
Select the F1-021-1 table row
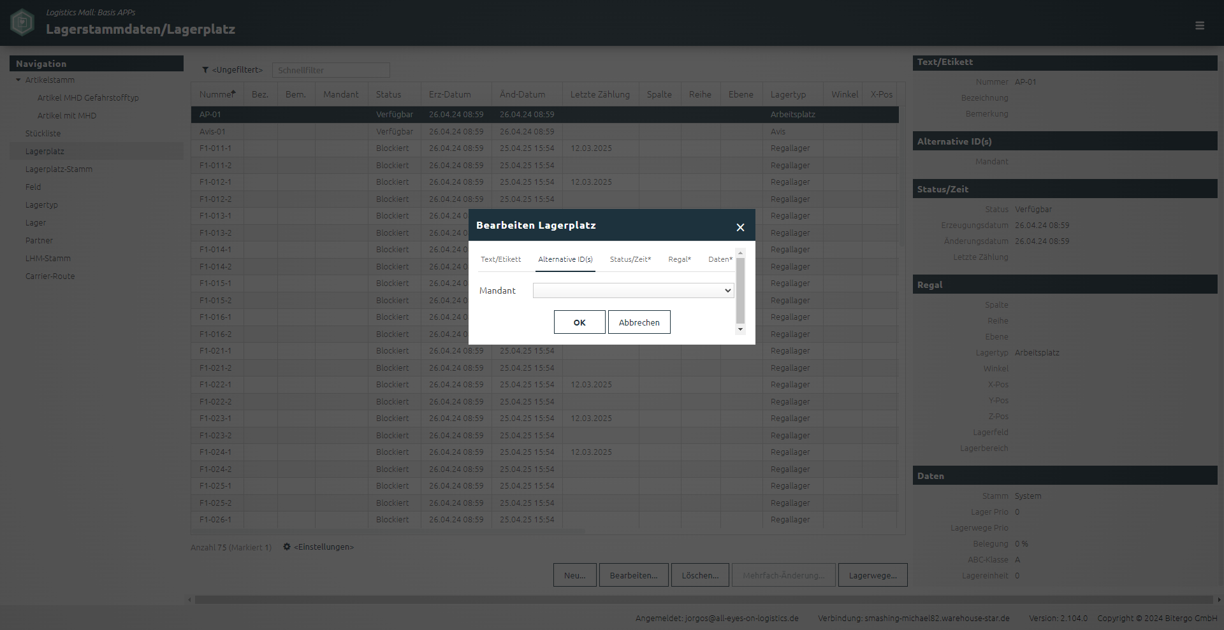(545, 351)
